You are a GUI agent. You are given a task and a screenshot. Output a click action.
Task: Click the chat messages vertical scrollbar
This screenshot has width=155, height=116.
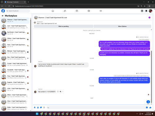tap(152, 76)
